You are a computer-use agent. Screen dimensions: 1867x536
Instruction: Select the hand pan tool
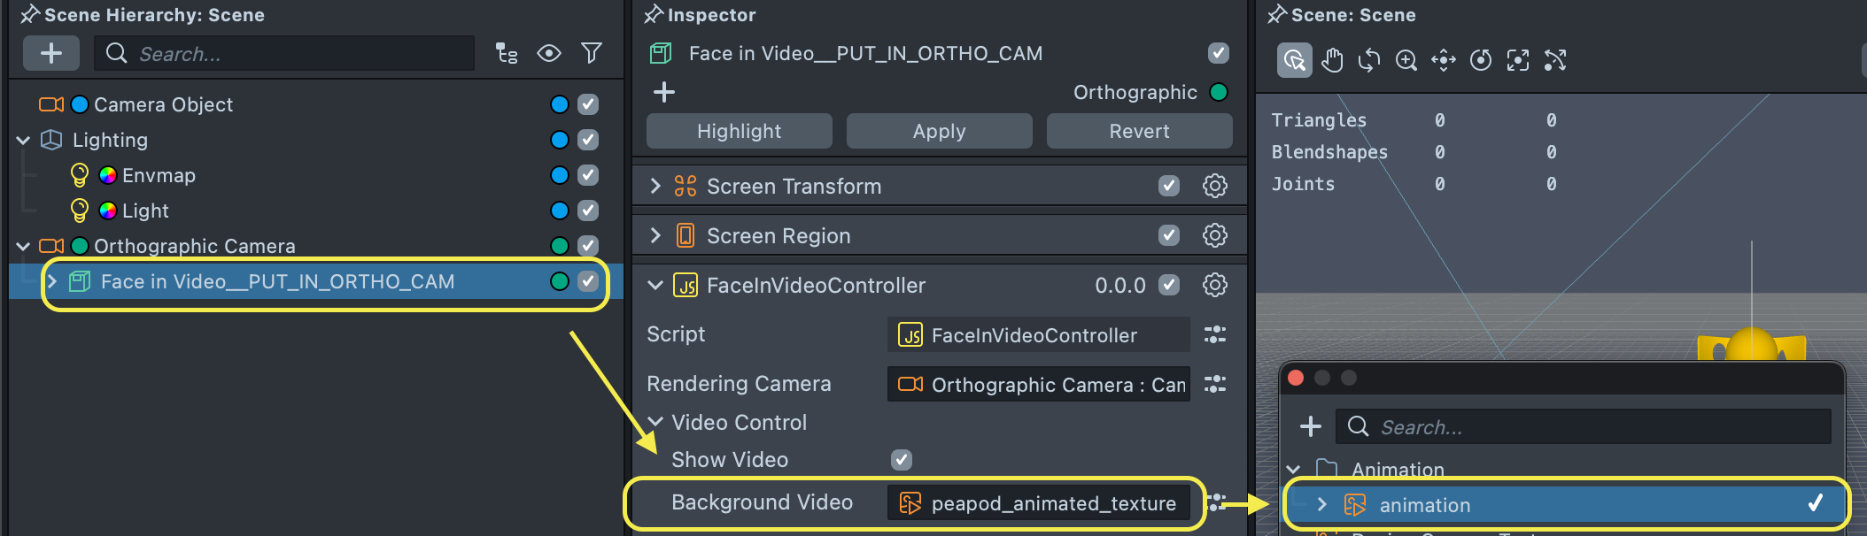click(1332, 60)
